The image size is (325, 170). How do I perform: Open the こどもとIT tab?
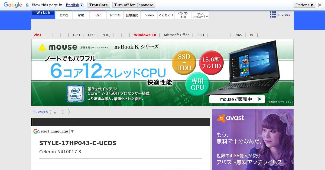[x=166, y=15]
